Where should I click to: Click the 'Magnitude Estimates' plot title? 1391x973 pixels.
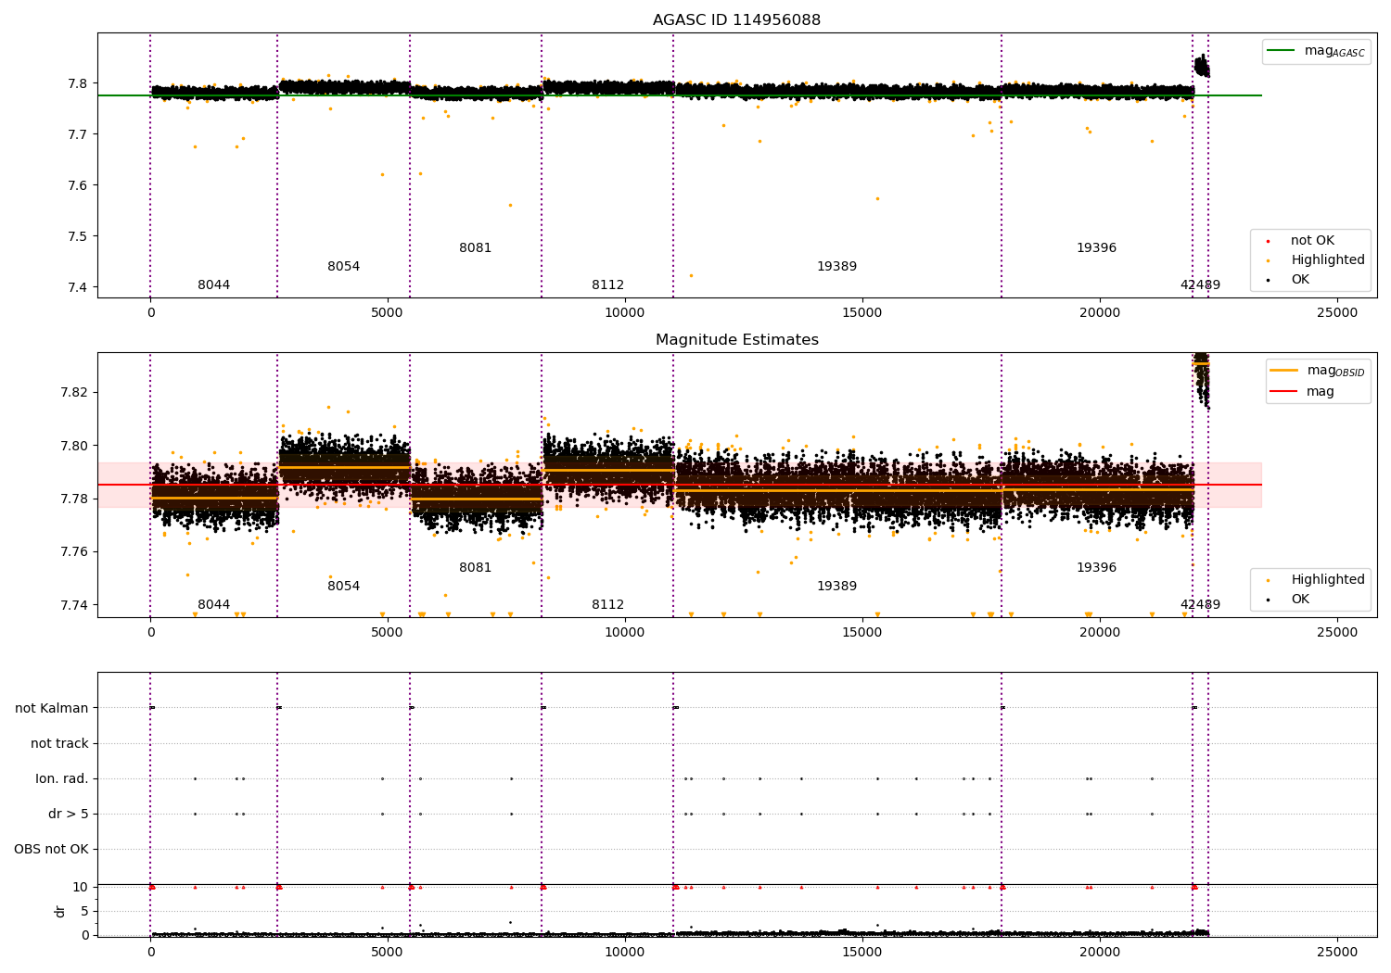click(x=736, y=340)
